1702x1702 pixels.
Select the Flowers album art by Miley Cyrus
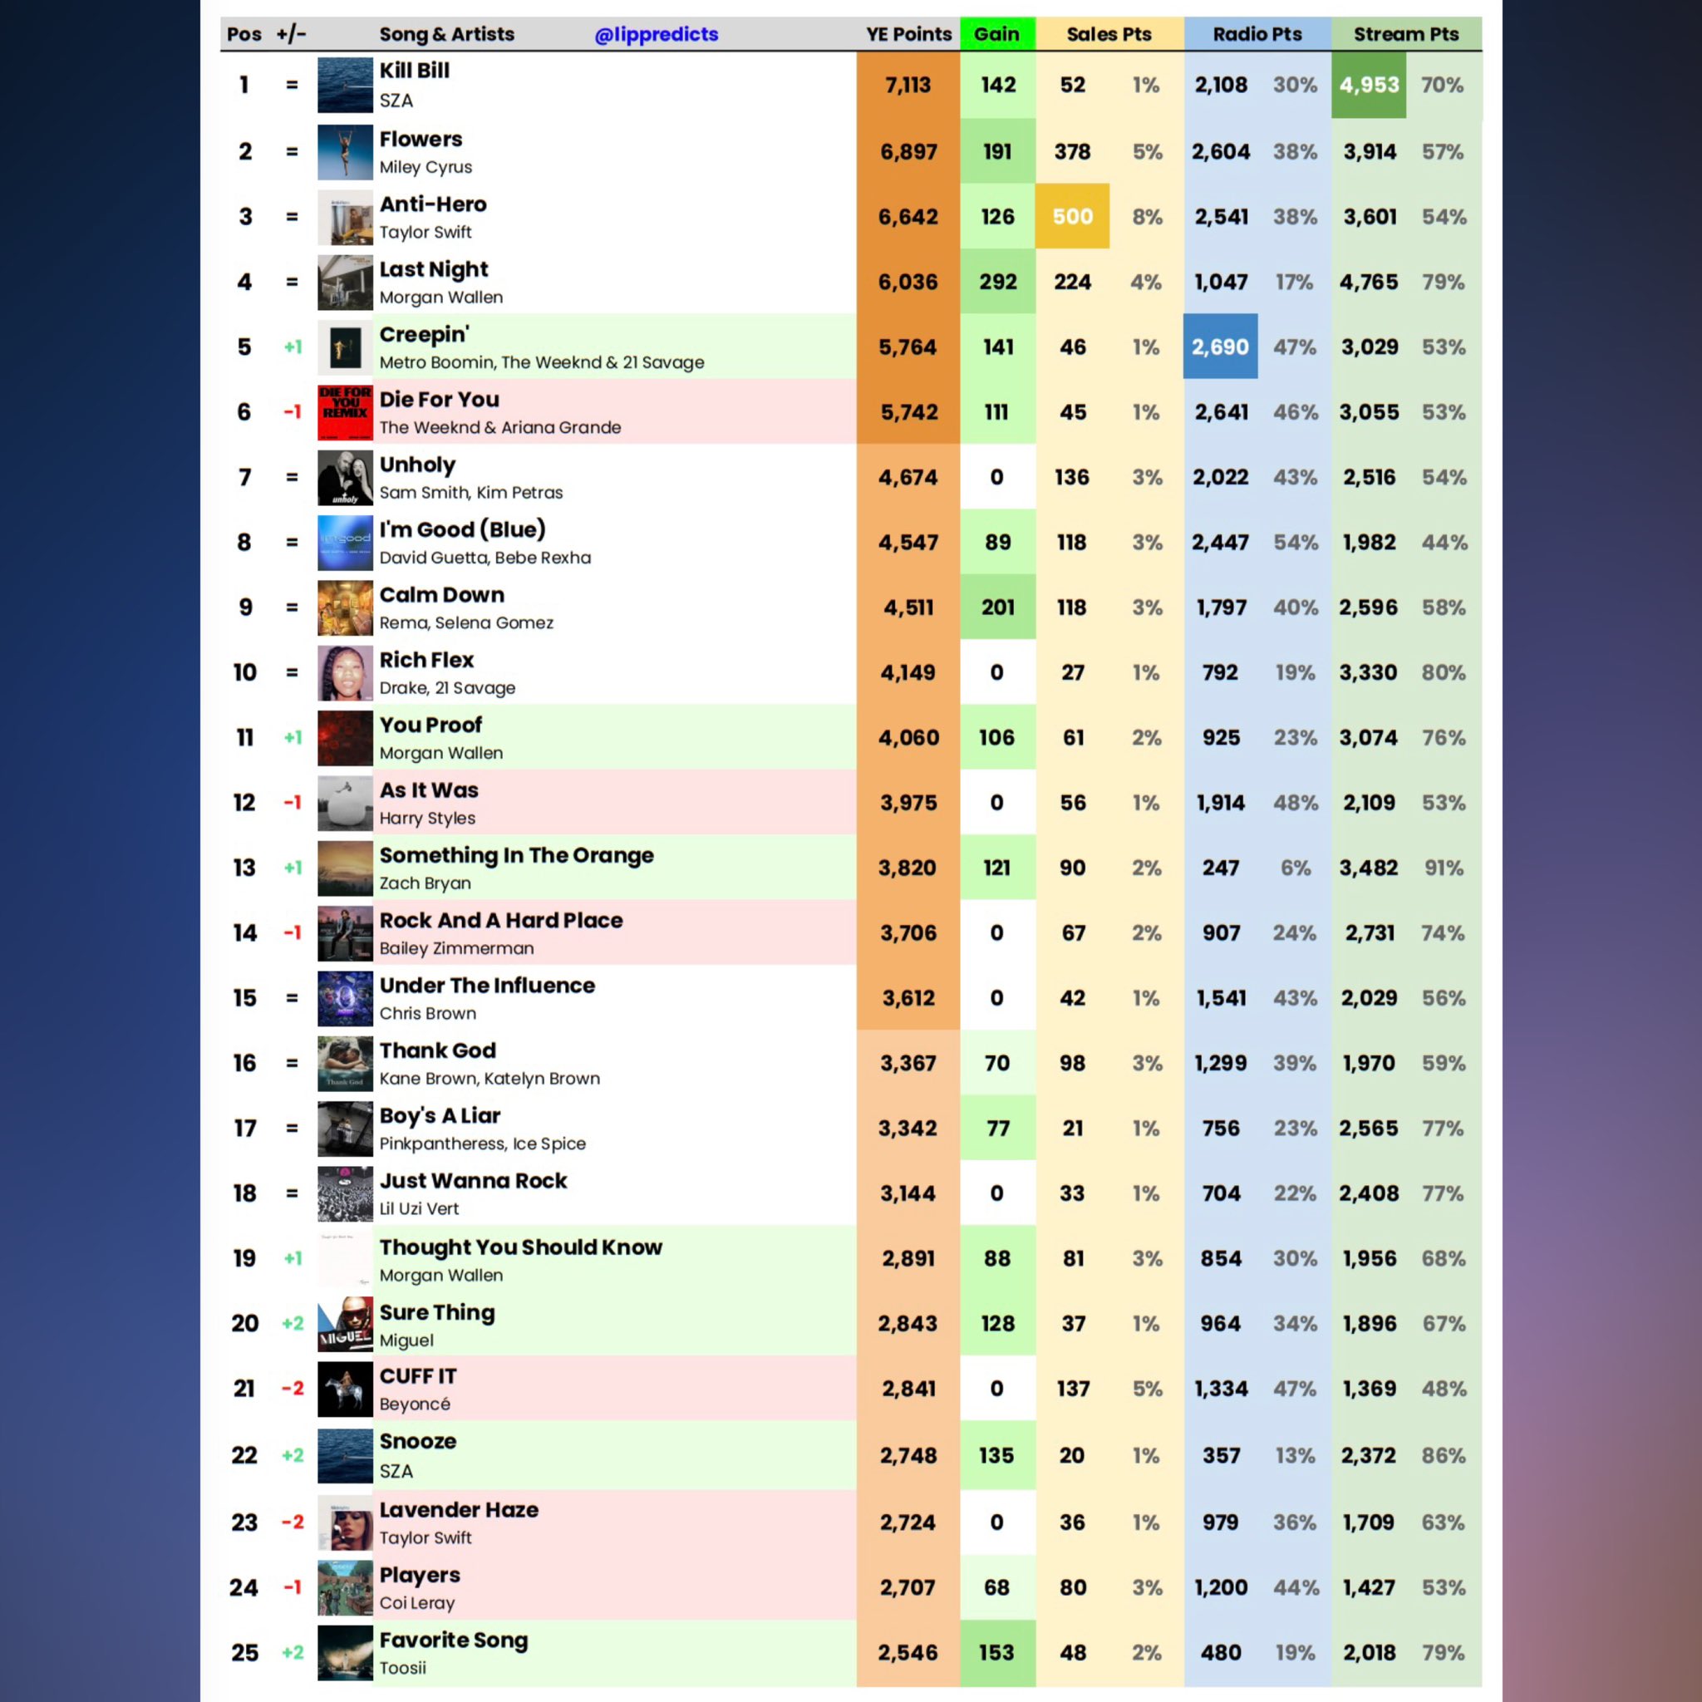(x=344, y=151)
